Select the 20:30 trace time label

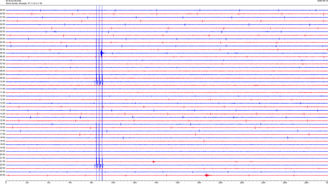2,155
